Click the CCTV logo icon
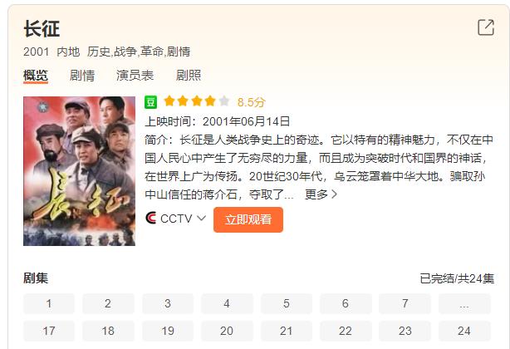Viewport: 510px width, 349px height. coord(151,218)
